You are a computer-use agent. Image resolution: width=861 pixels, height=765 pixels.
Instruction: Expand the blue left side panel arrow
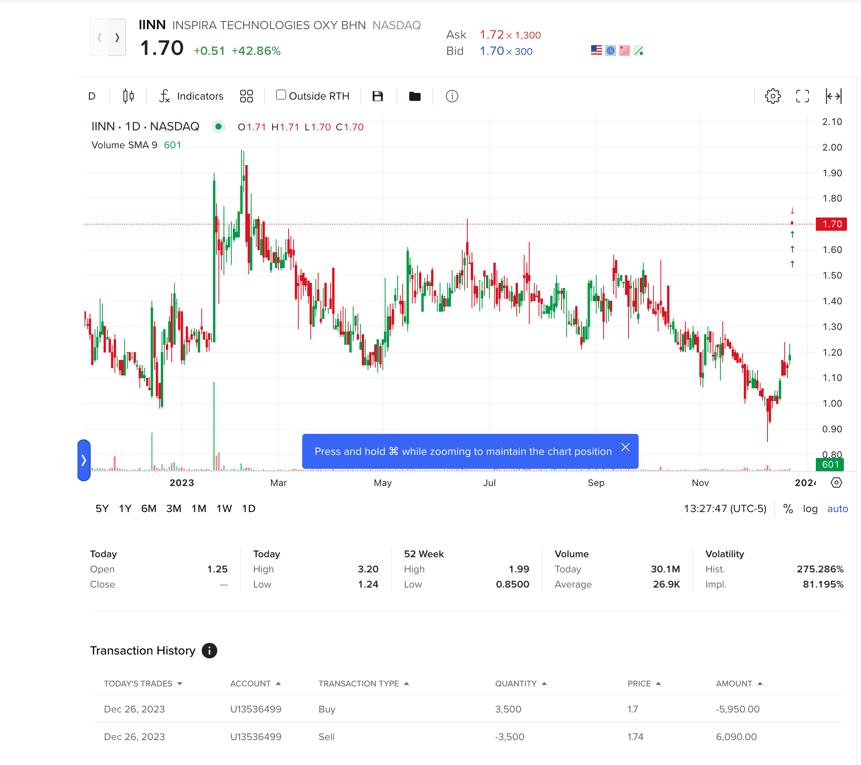84,460
